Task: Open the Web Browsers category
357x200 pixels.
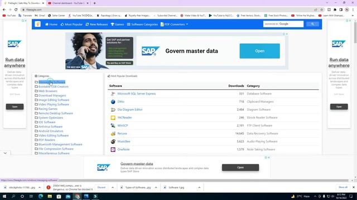Action: tap(48, 91)
